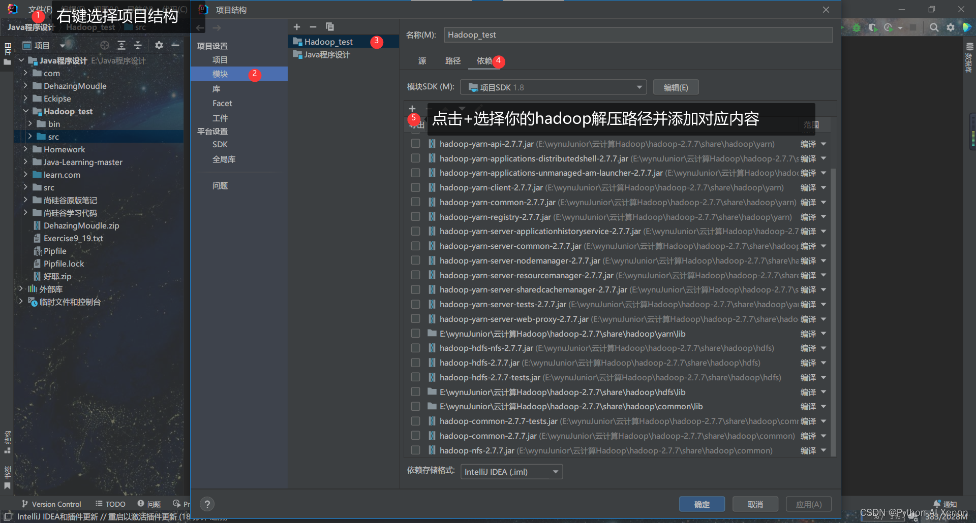This screenshot has height=523, width=976.
Task: Open notifications panel in status bar
Action: [945, 504]
